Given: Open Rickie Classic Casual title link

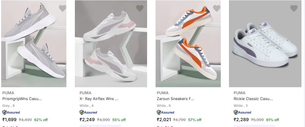Looking at the screenshot, I should tap(254, 99).
